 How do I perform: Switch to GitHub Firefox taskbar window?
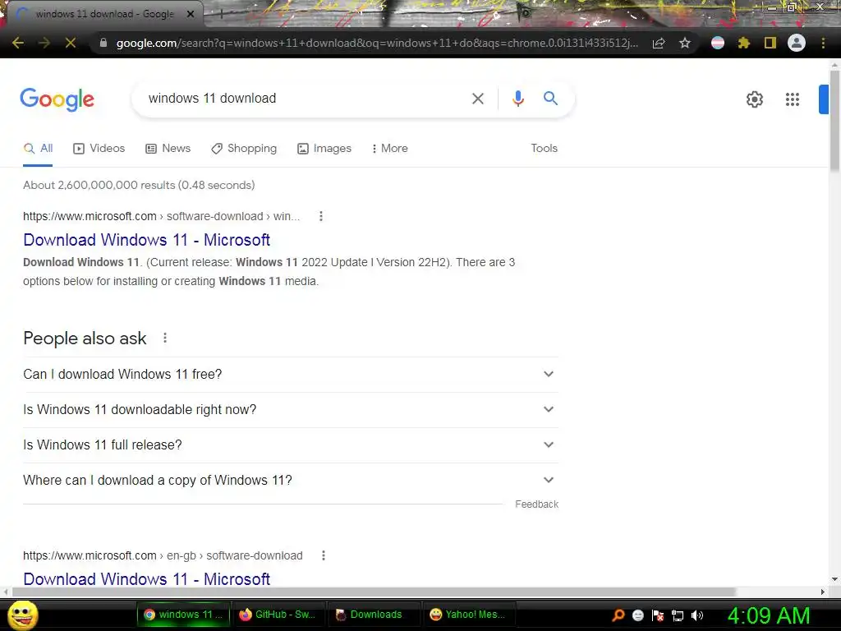coord(278,615)
